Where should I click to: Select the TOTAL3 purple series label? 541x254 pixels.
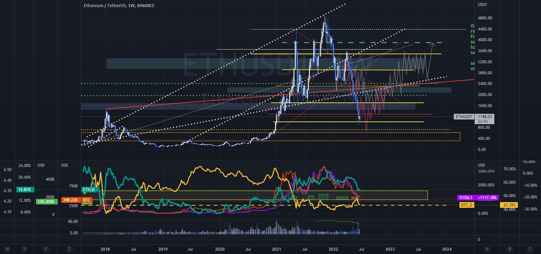point(466,198)
